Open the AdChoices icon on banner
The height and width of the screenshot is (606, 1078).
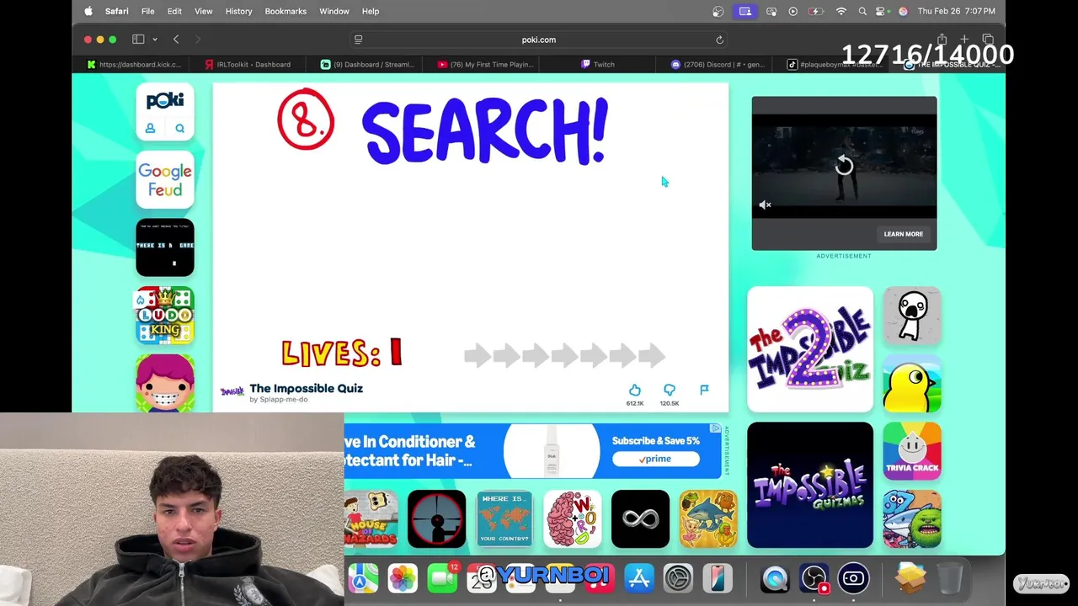click(x=715, y=428)
